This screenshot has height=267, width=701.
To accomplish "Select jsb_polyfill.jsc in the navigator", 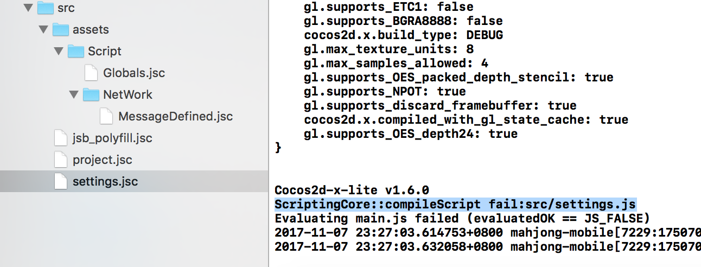I will click(112, 138).
